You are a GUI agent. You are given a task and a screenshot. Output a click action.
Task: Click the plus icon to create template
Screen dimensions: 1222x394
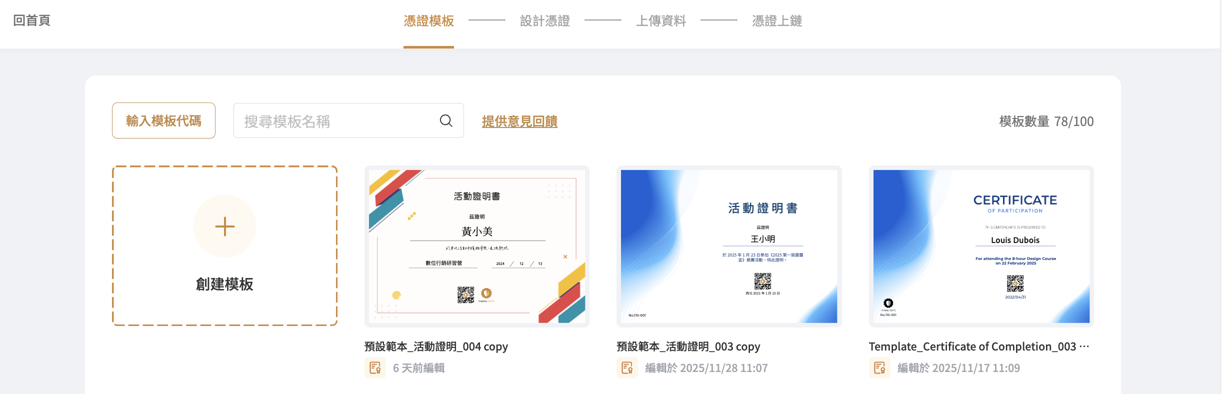coord(224,226)
